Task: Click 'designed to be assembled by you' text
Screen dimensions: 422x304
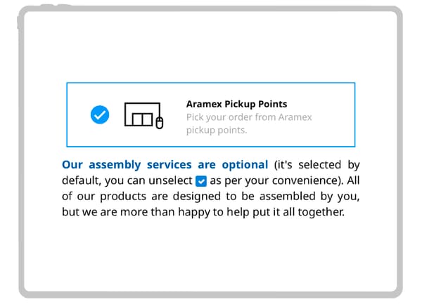Action: [x=266, y=197]
